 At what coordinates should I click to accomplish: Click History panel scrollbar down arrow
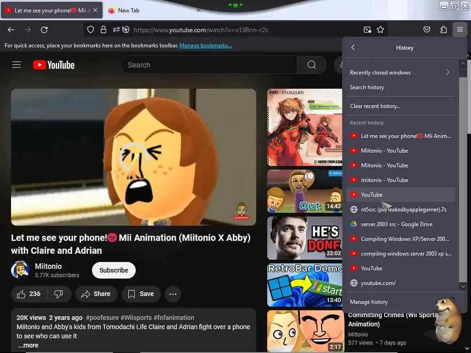463,286
